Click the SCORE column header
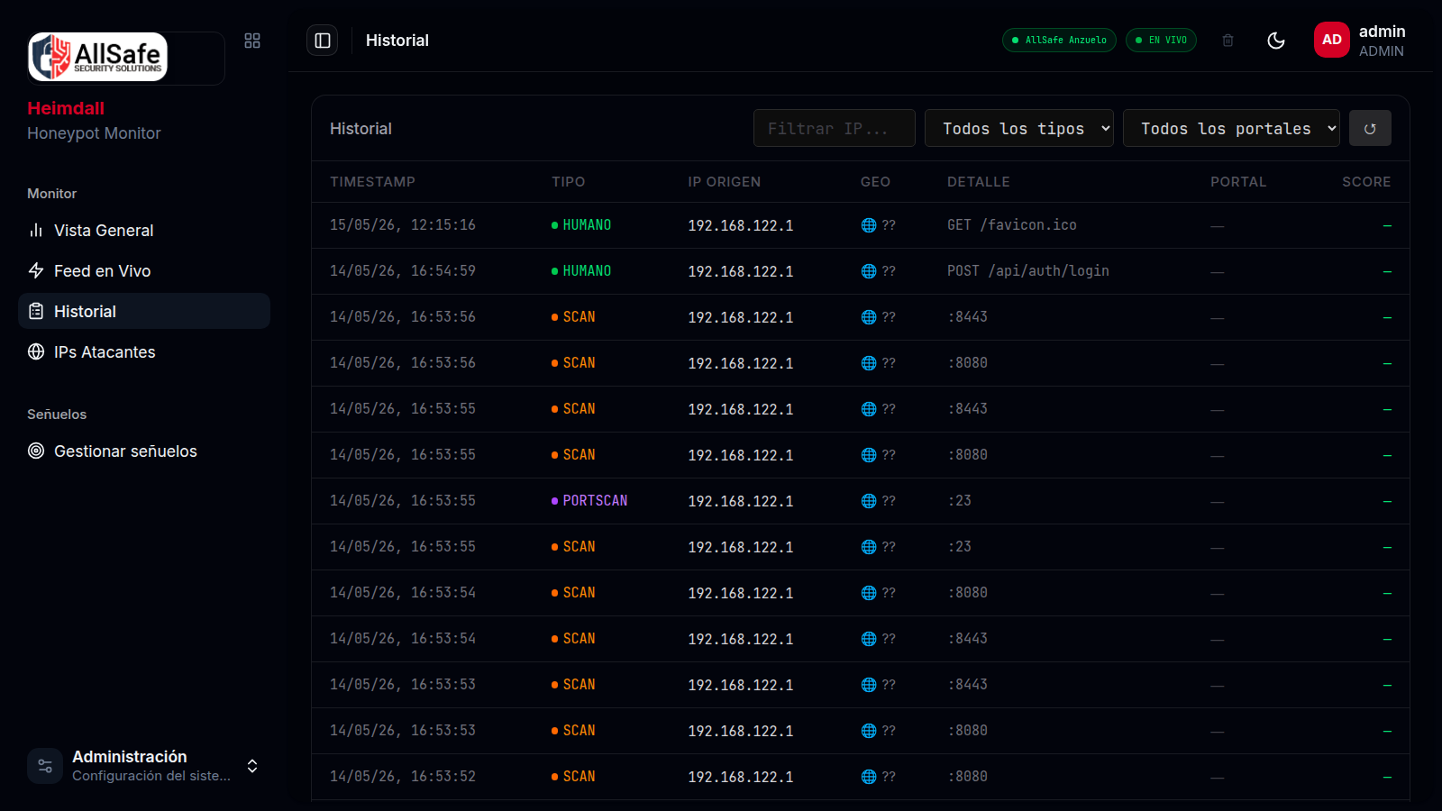This screenshot has width=1442, height=811. (1366, 182)
